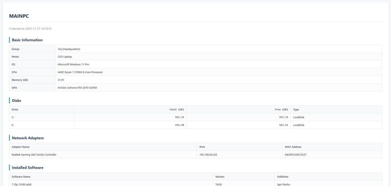The image size is (391, 186).
Task: Click the Installed Software section heading
Action: click(28, 168)
